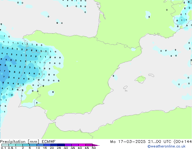This screenshot has height=149, width=192.
Task: Click the '45' legend scale label
Action: tap(87, 148)
